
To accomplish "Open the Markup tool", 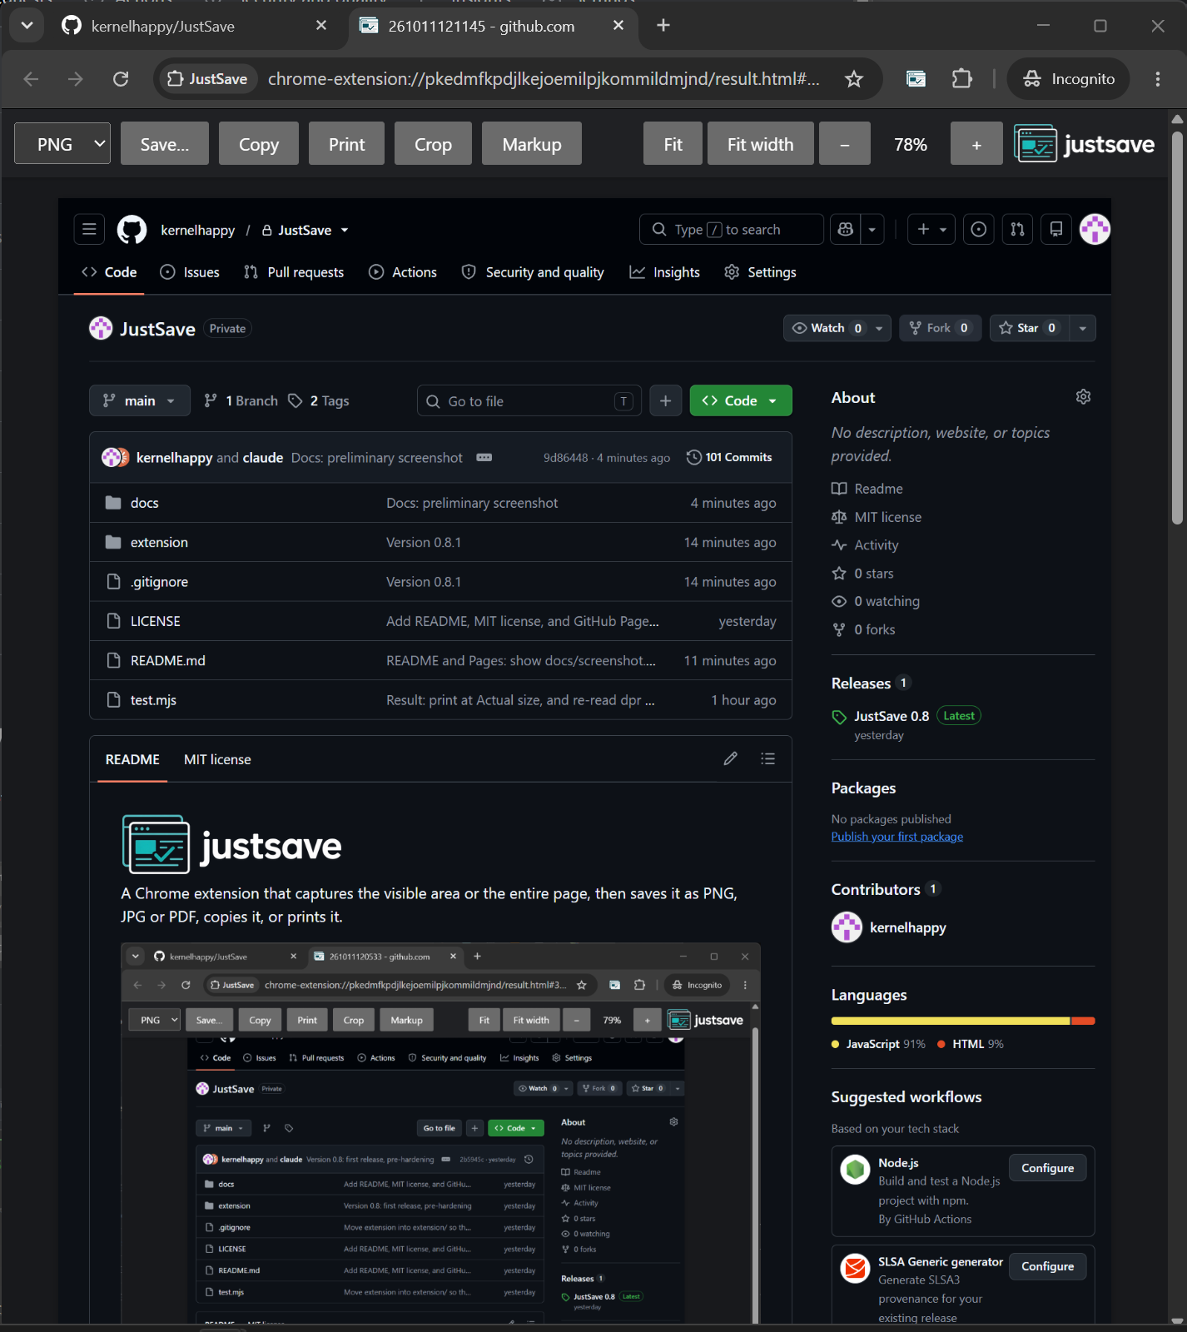I will [x=532, y=143].
